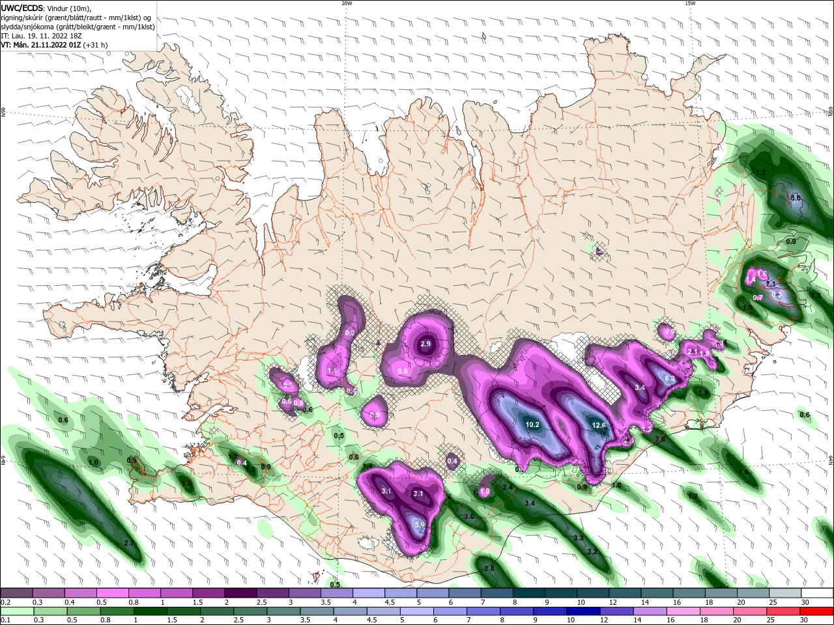Click the 3.0 rain value label

(469, 516)
